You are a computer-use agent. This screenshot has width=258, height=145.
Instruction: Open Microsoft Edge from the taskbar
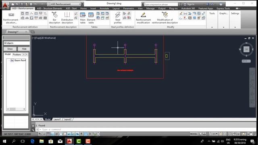pos(32,141)
